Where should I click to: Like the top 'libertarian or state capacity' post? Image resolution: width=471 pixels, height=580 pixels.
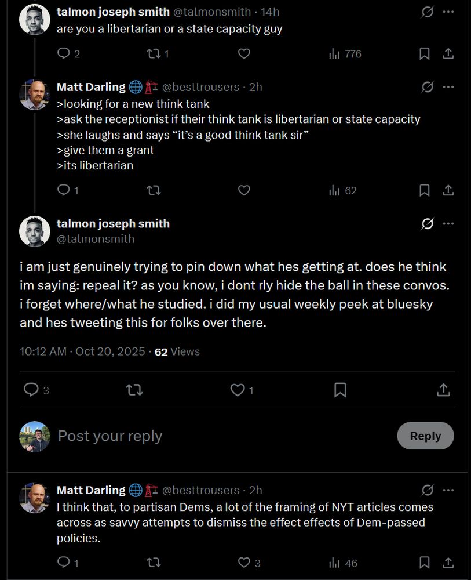click(244, 54)
